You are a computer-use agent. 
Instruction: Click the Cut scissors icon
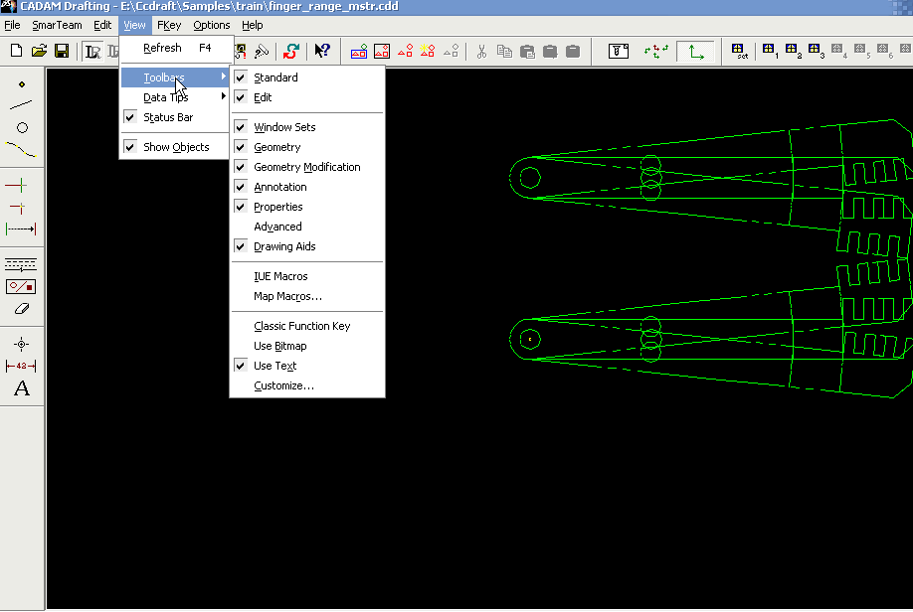point(481,52)
